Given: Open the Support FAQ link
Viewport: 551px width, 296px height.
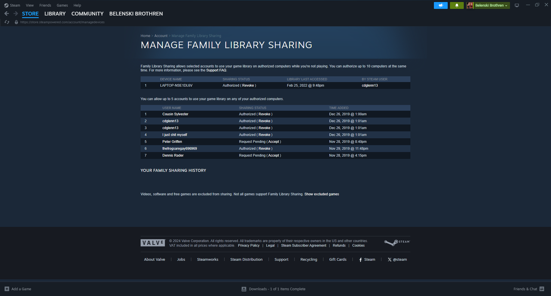Looking at the screenshot, I should tap(216, 70).
